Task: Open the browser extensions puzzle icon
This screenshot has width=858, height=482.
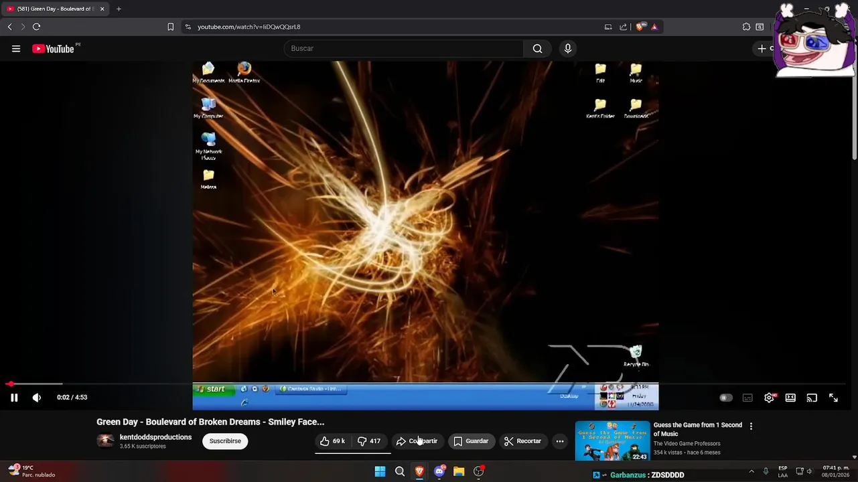Action: (x=746, y=27)
